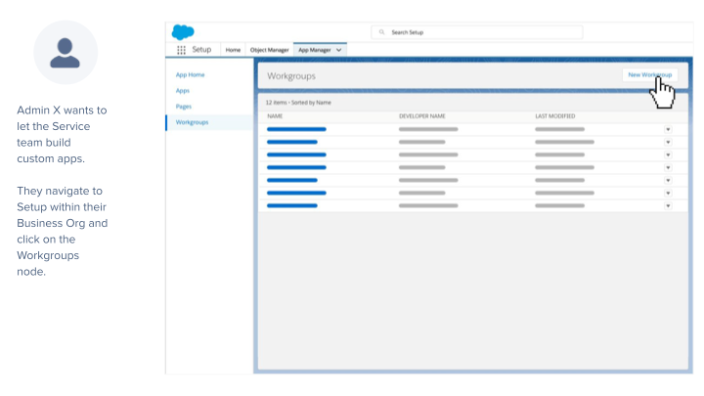Expand the fourth row's action dropdown
The image size is (704, 396).
point(668,167)
